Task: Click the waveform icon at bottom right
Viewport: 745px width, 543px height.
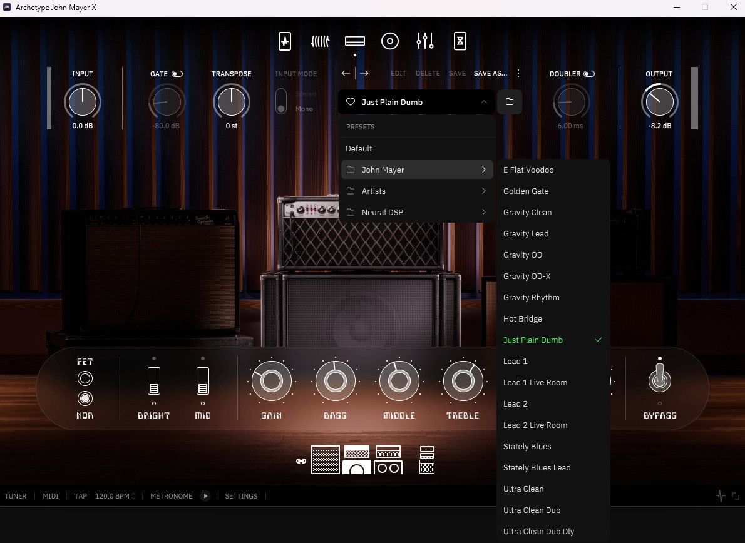Action: click(x=721, y=496)
